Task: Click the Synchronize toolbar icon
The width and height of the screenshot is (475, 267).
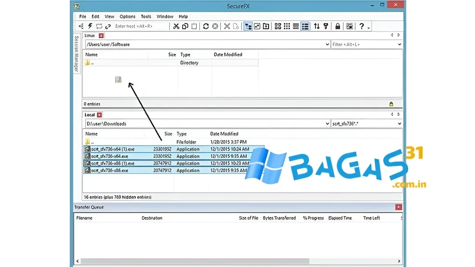Action: [x=99, y=26]
